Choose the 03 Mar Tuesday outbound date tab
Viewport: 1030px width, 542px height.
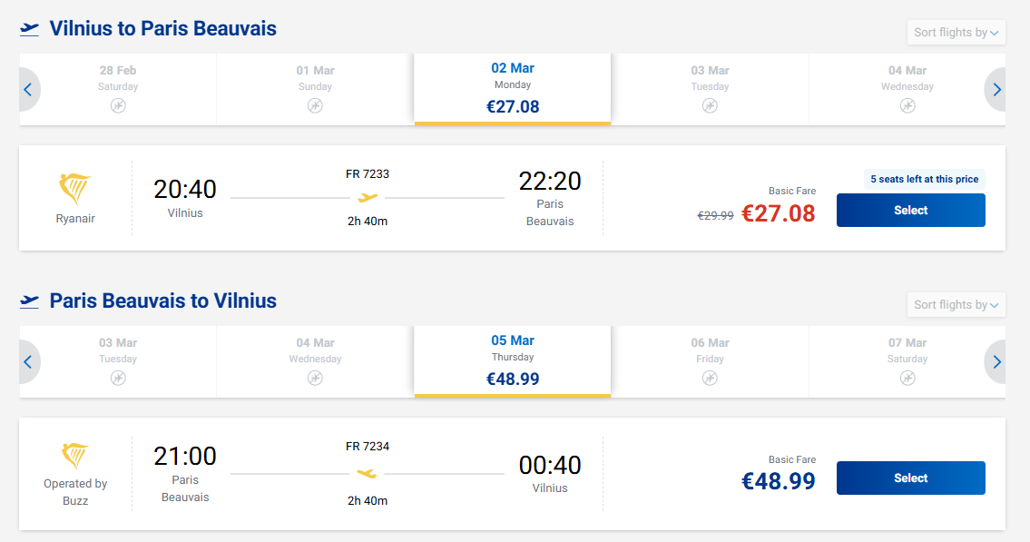(x=710, y=89)
